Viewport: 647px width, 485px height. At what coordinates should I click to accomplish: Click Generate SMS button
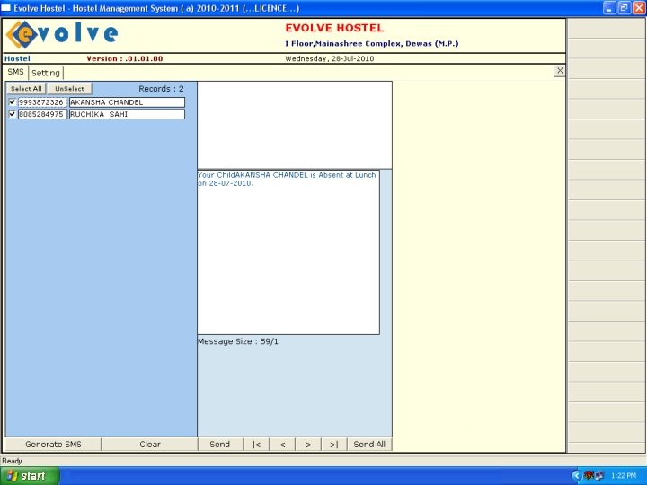(x=53, y=445)
